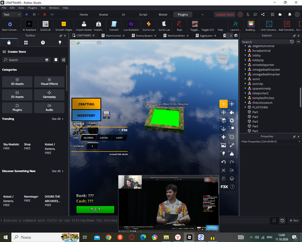Click the CRAFTING button in the viewport
The width and height of the screenshot is (302, 242).
86,104
